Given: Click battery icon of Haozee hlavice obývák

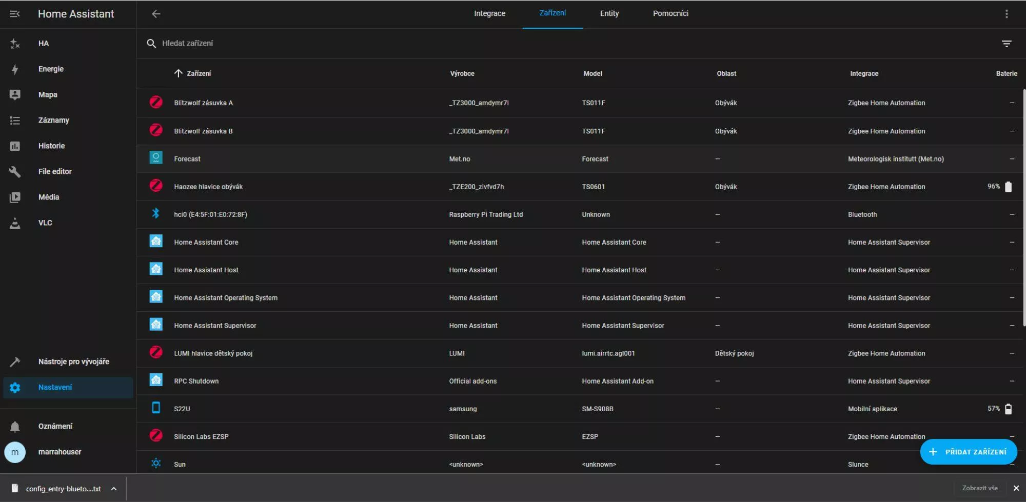Looking at the screenshot, I should (x=1008, y=187).
